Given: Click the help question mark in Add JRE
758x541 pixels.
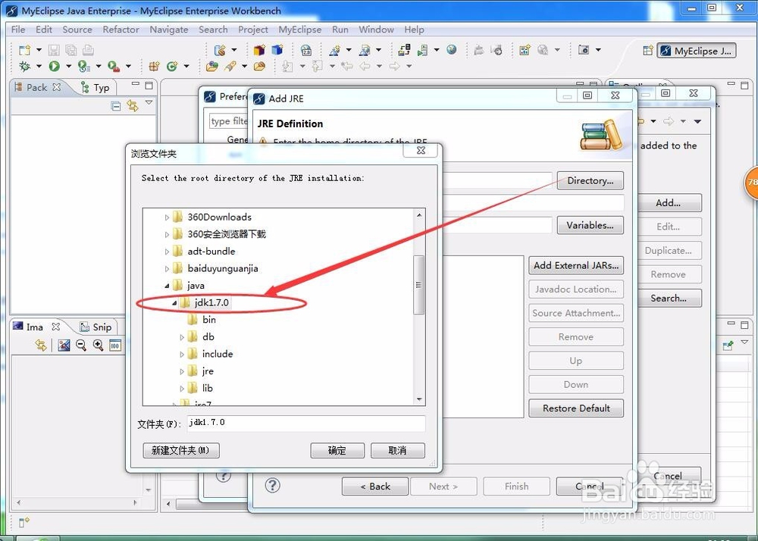Looking at the screenshot, I should [x=273, y=486].
